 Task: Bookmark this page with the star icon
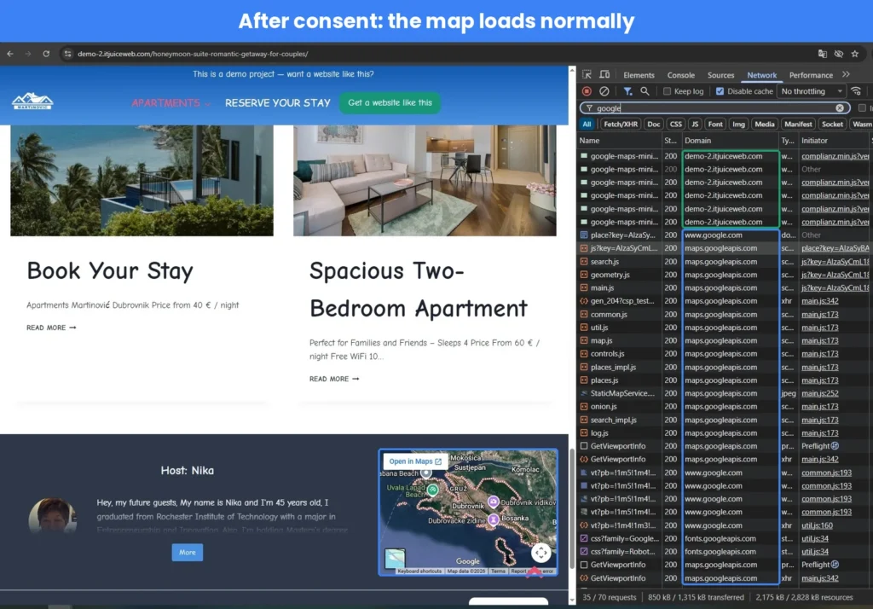tap(854, 54)
